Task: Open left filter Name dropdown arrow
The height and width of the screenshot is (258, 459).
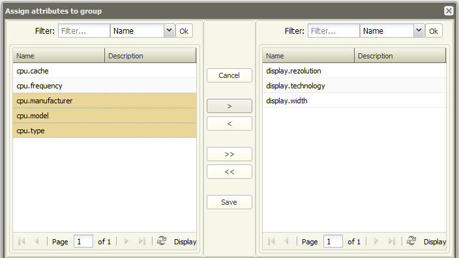Action: pyautogui.click(x=170, y=31)
